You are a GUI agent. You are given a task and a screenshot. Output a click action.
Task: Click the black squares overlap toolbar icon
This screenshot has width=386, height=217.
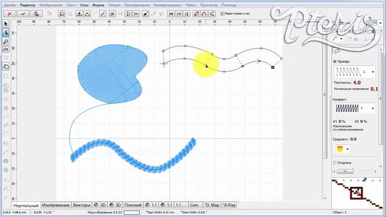146,14
